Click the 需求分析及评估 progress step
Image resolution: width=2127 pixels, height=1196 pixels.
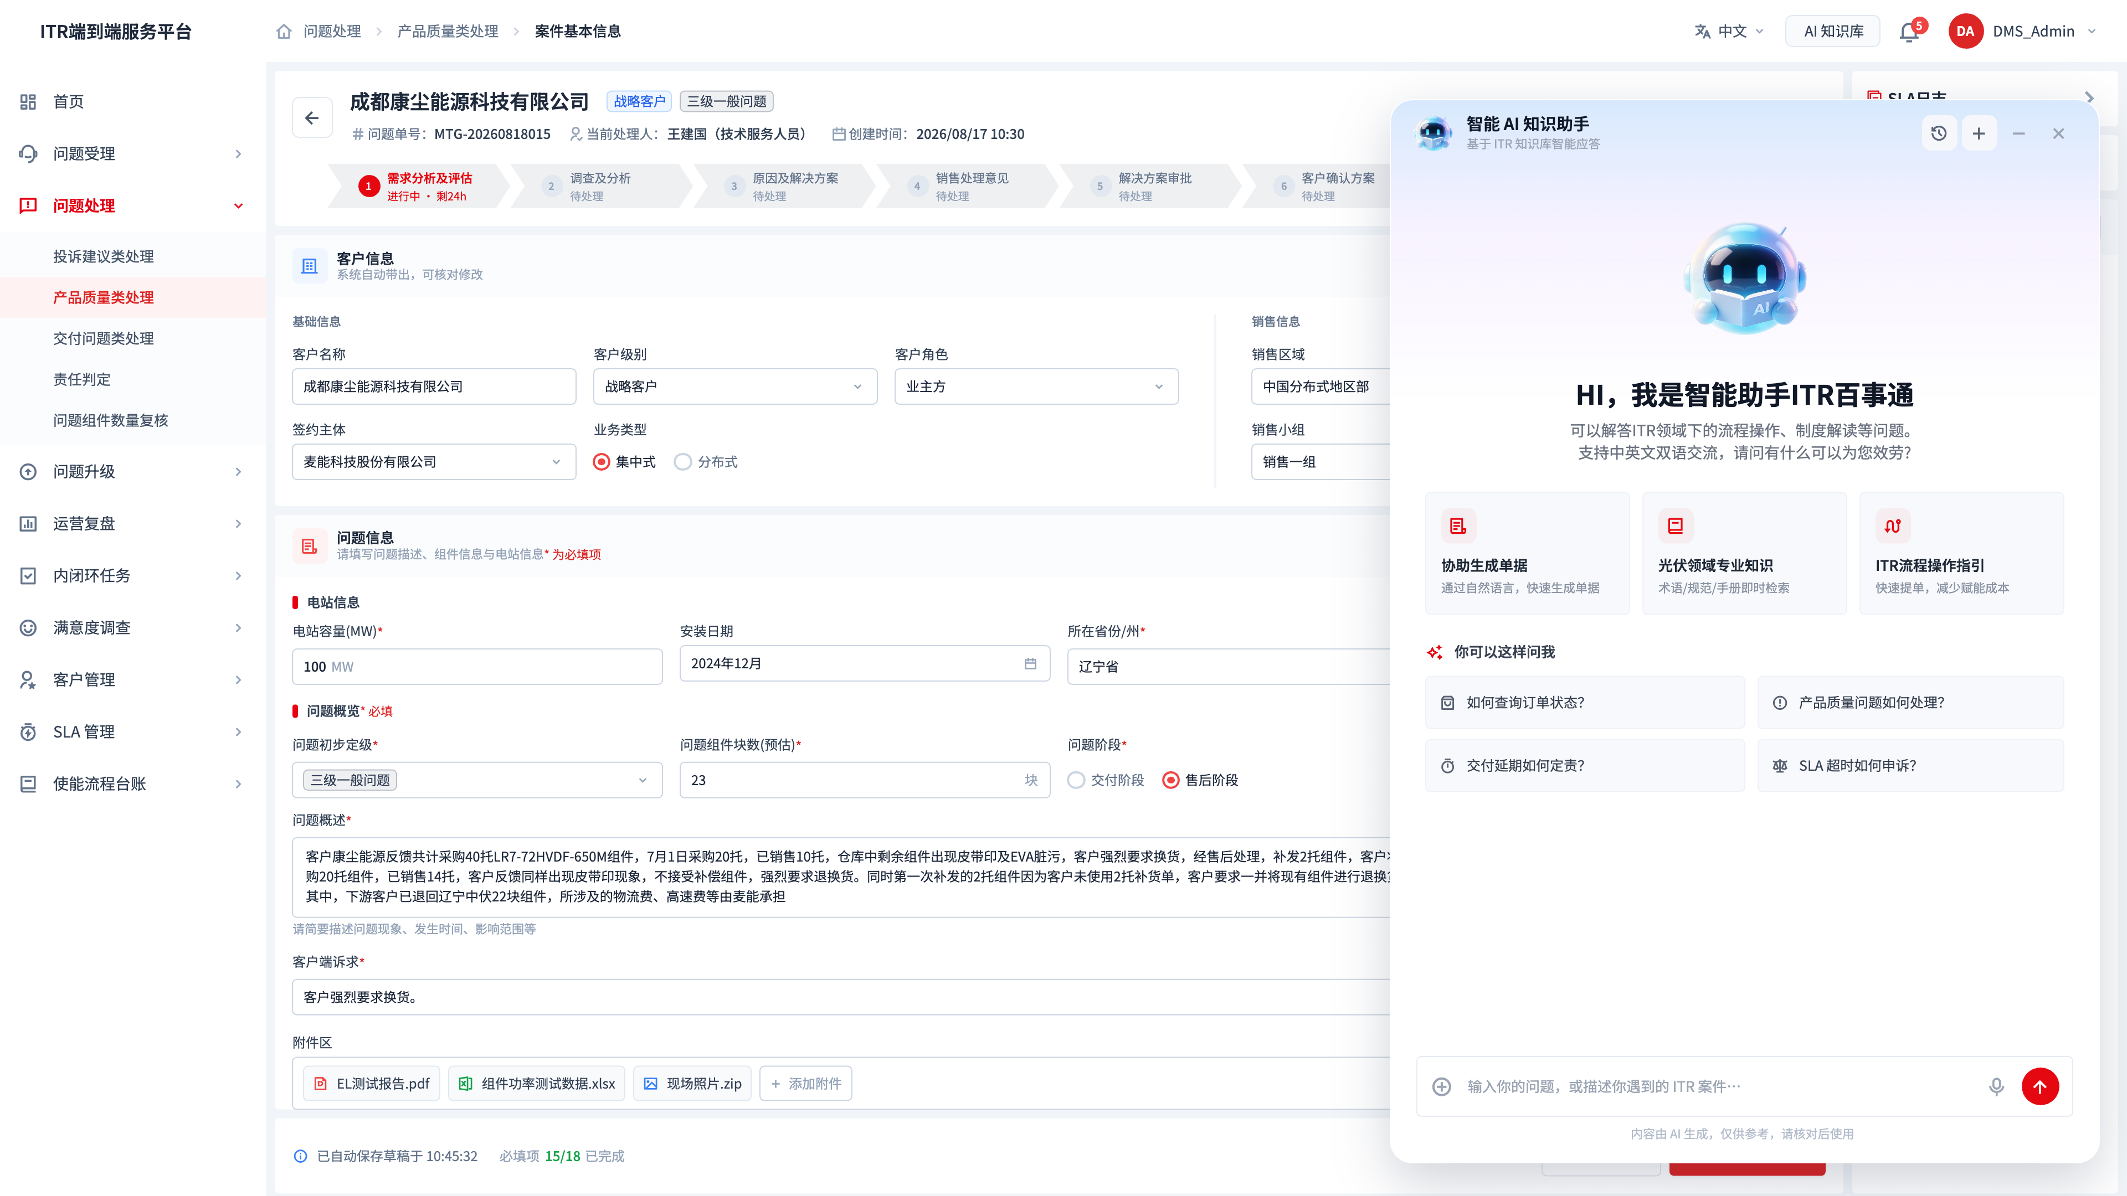pos(418,187)
